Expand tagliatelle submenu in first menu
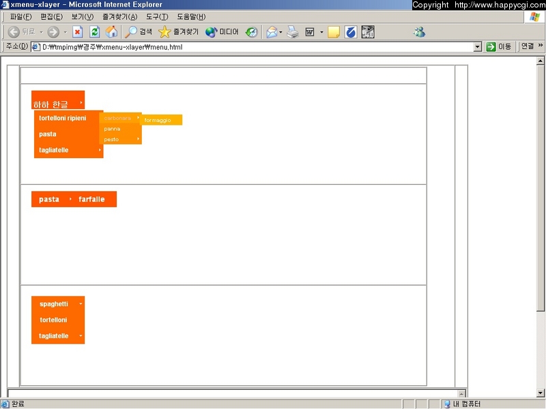 coord(100,150)
